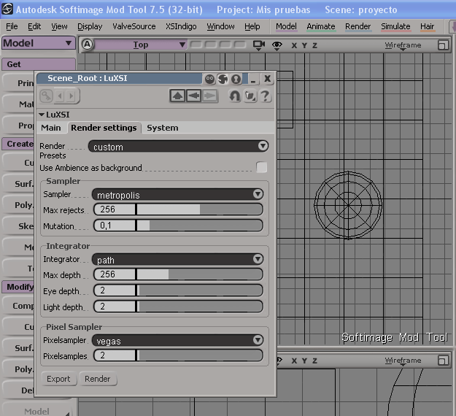Image resolution: width=456 pixels, height=416 pixels.
Task: Click the lock icon in the LuXSI property editor
Action: (x=46, y=96)
